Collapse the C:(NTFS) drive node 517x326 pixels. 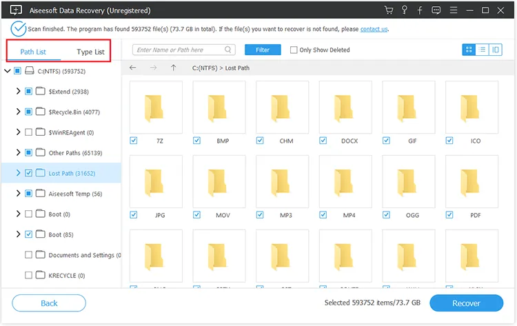(x=8, y=71)
